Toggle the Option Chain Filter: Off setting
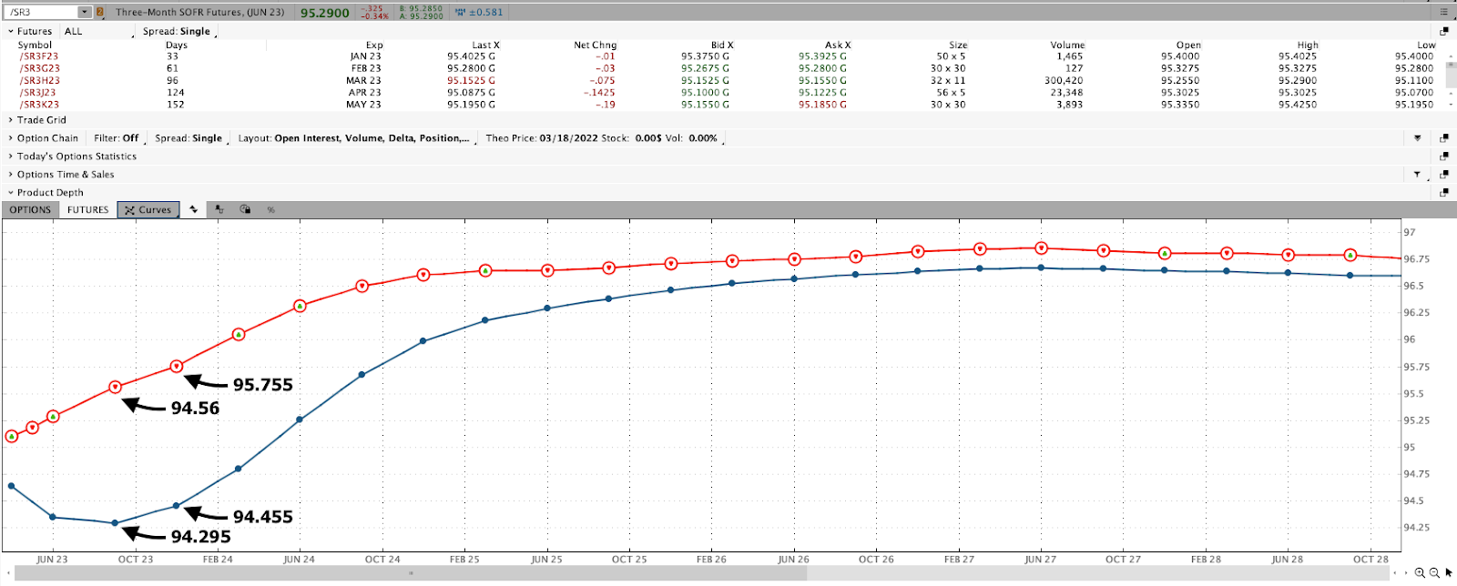Screen dimensions: 1457x586 117,138
